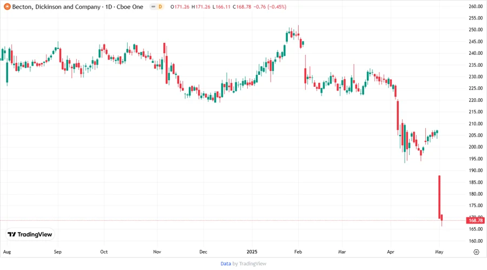487x270 pixels.
Task: Click the 220.00 price scale label
Action: [x=476, y=100]
